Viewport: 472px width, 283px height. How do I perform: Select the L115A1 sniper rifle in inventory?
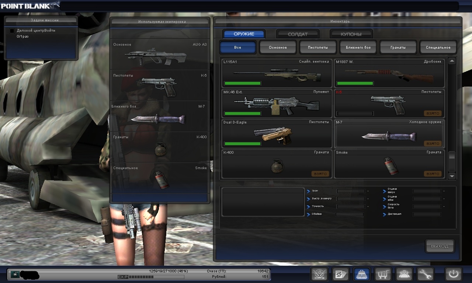pos(277,73)
